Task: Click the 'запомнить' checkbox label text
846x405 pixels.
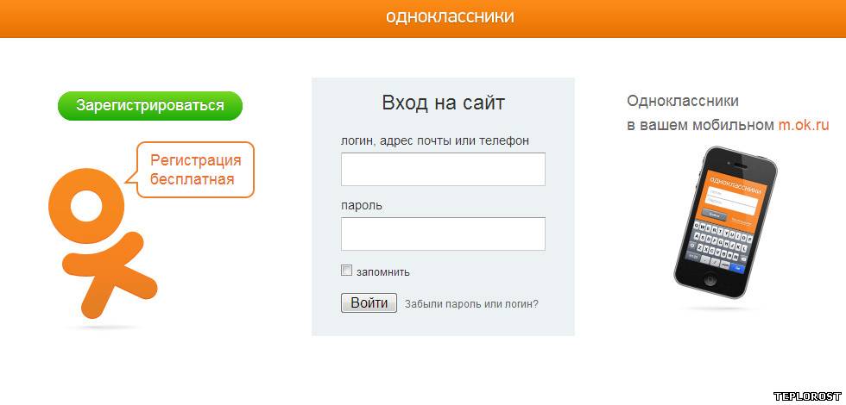Action: pos(383,272)
